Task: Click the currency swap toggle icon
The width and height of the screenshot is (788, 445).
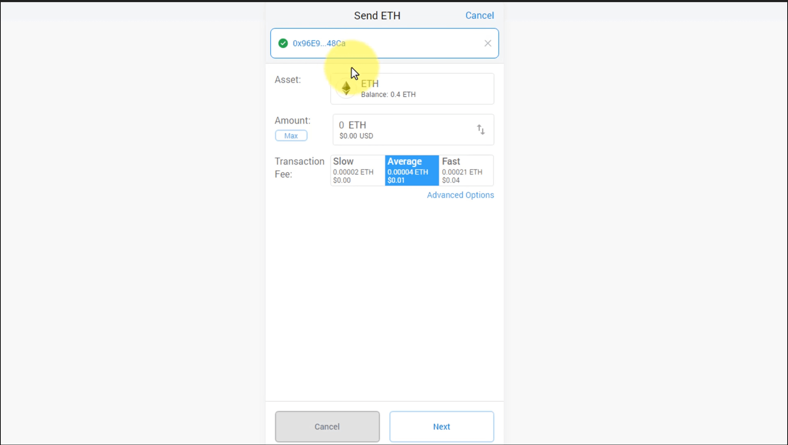Action: pos(480,129)
